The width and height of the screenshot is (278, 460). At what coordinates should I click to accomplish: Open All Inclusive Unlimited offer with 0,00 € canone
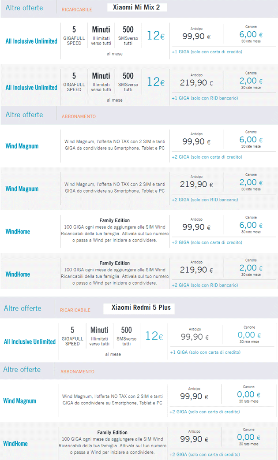(x=30, y=341)
